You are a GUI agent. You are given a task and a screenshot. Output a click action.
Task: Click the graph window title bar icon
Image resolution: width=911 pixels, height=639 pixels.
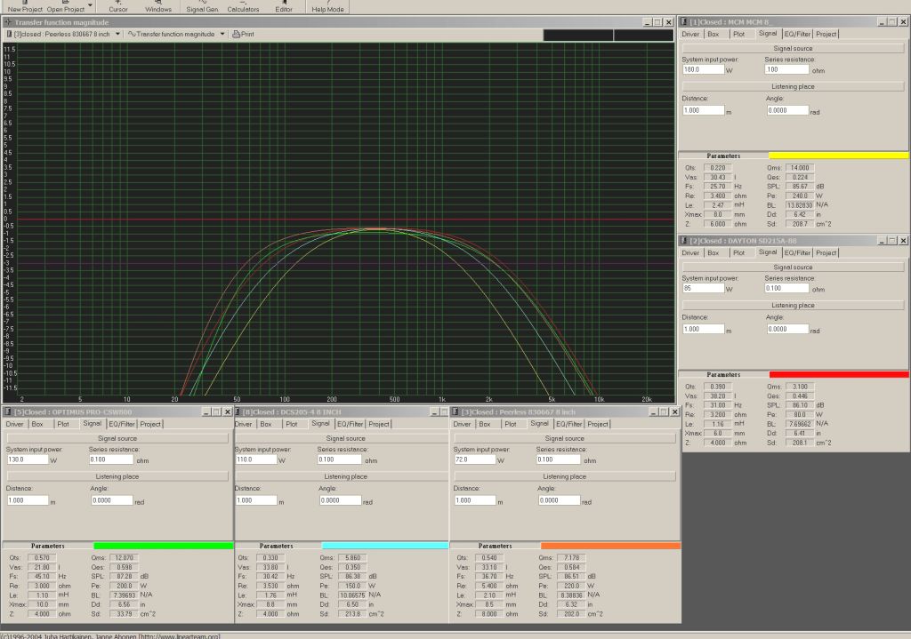pos(8,22)
